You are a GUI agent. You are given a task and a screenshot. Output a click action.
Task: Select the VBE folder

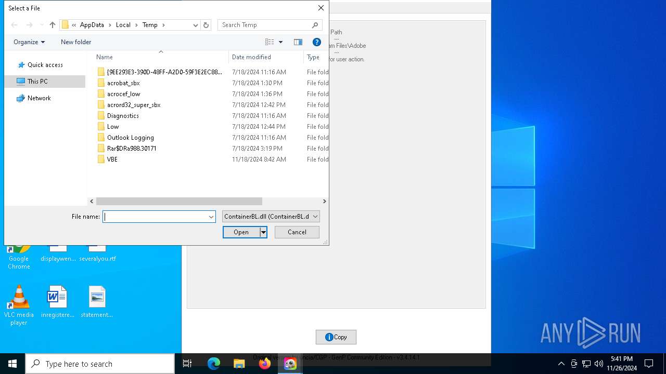coord(112,159)
